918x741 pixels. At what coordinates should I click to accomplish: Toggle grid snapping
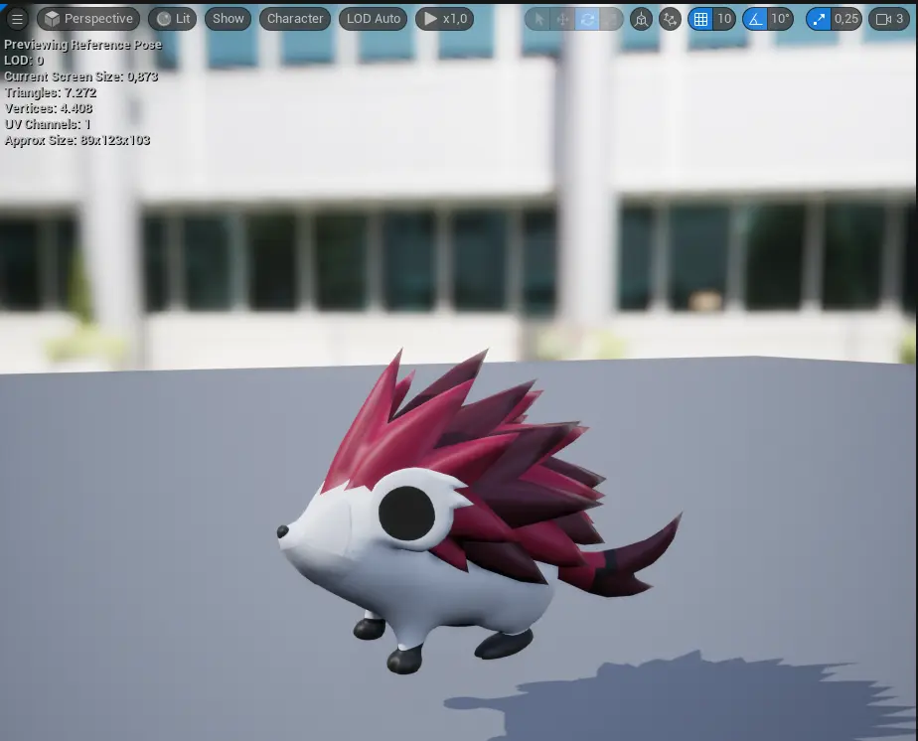(700, 19)
